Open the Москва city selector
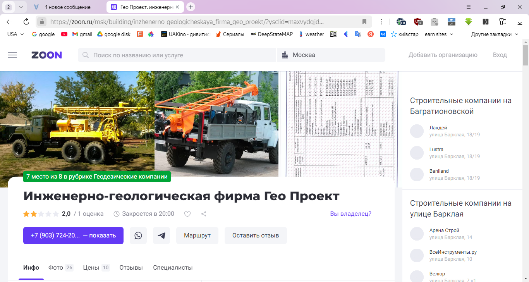529x282 pixels. pos(331,55)
